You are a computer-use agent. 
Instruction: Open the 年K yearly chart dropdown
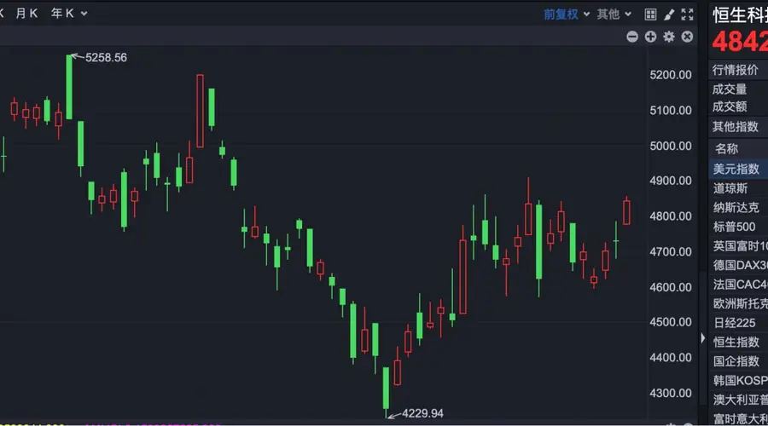[x=69, y=13]
